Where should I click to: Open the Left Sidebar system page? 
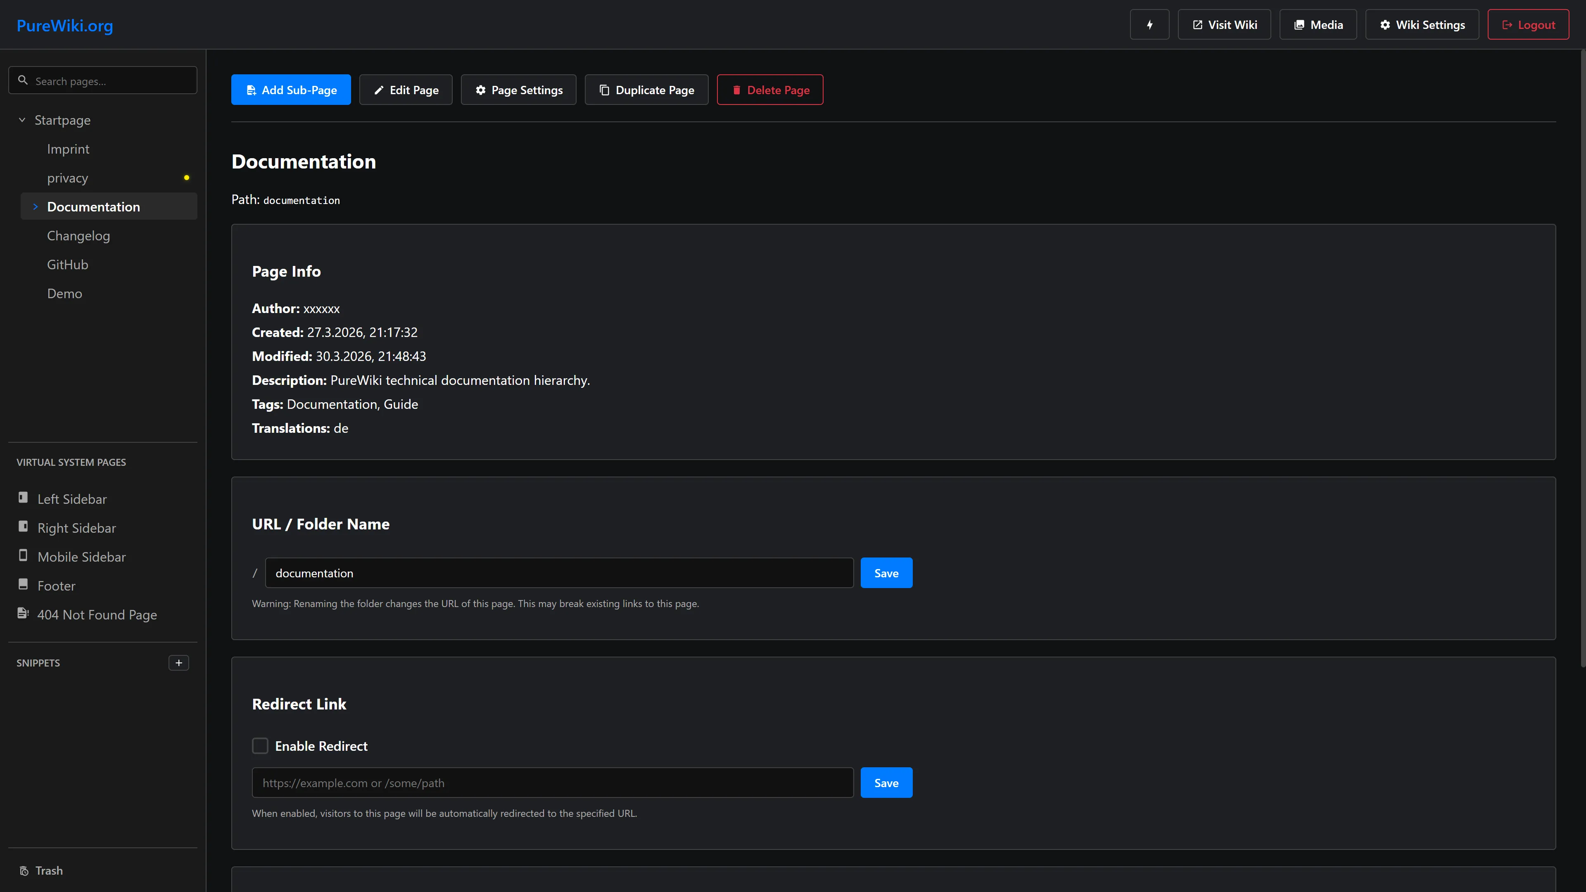[72, 499]
